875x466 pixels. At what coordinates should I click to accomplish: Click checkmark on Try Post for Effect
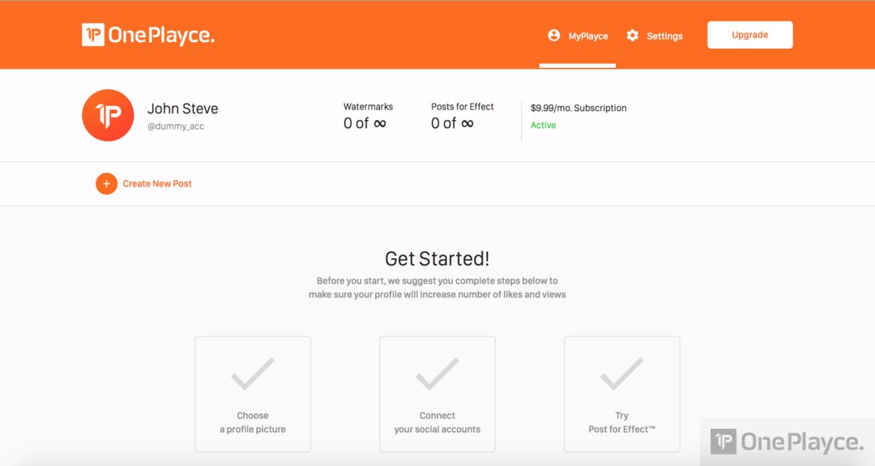click(622, 374)
